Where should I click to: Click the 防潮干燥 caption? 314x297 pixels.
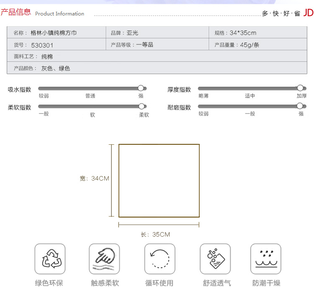(266, 283)
